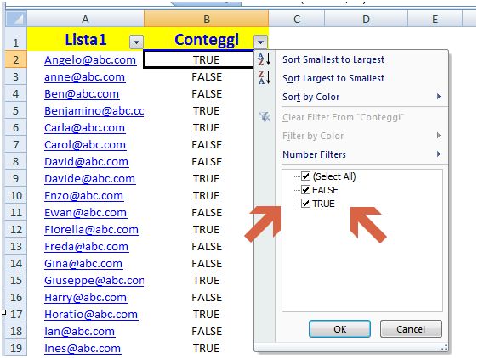
Task: Open Number Filters menu entry
Action: pos(314,154)
